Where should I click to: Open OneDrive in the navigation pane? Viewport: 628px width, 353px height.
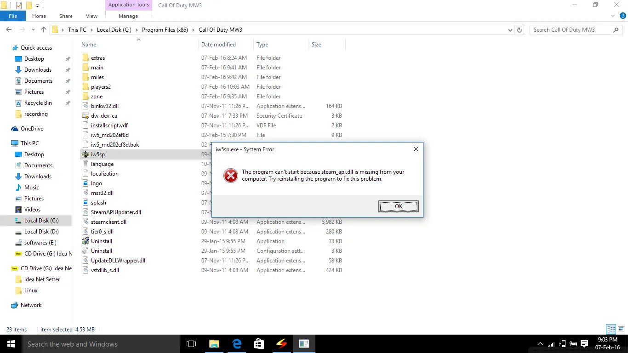click(x=32, y=129)
